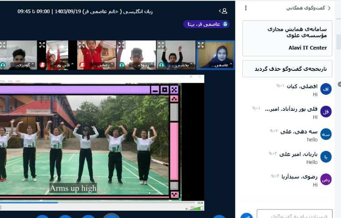Click the Hi message from رضوی، سیدآریا
The height and width of the screenshot is (218, 341).
315,185
